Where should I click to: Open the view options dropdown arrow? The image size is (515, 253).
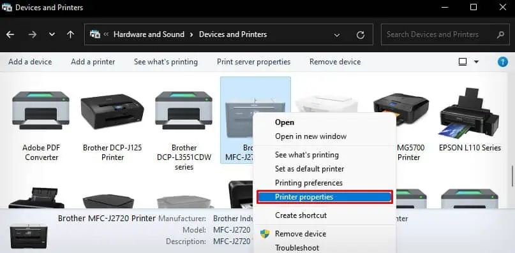click(476, 62)
